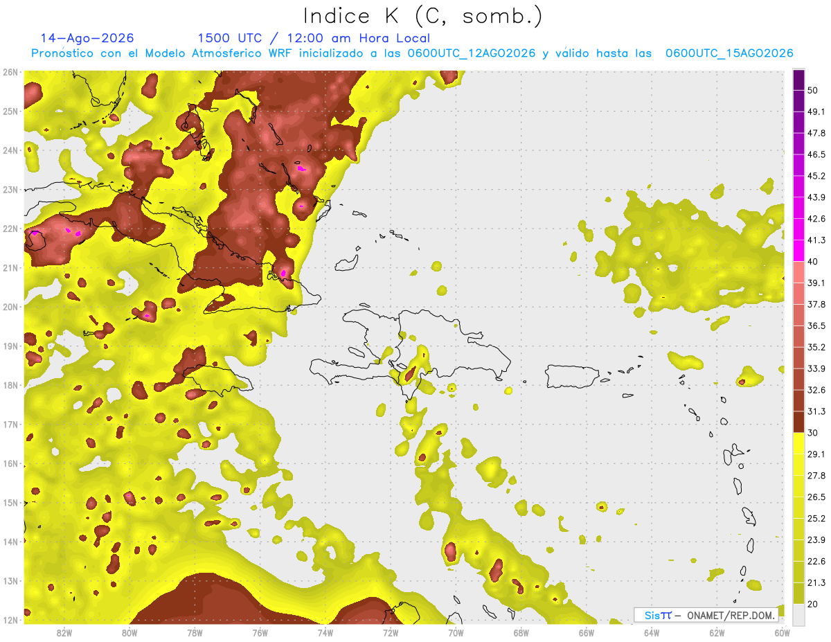
Task: Click the magenta color bar segment between 40 and 41.3
Action: tap(799, 251)
